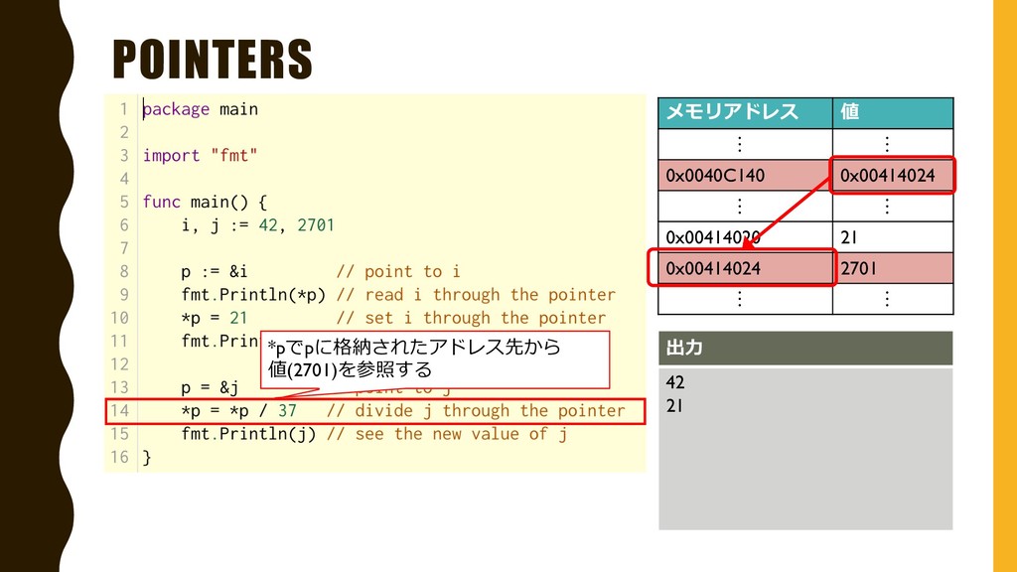This screenshot has height=572, width=1017.
Task: Click the value cell 2701
Action: [893, 268]
